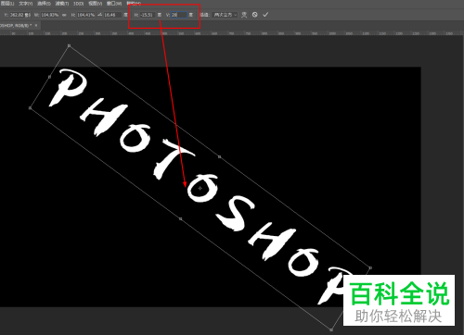This screenshot has width=464, height=335.
Task: Click the Y position input field
Action: (20, 15)
